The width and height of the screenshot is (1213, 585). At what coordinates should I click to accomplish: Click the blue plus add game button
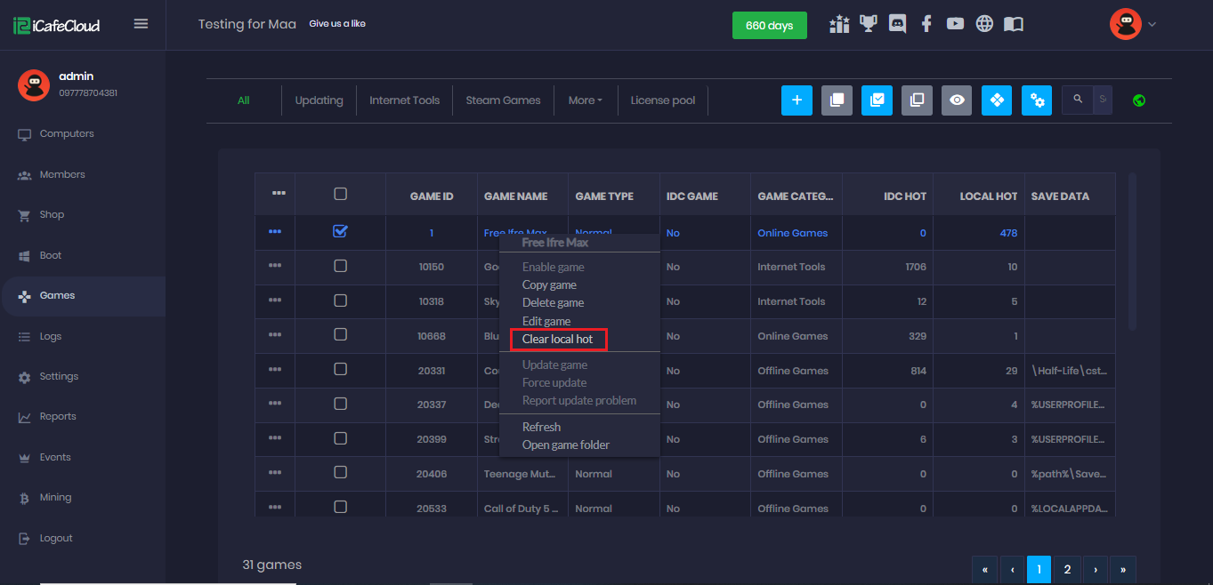797,100
